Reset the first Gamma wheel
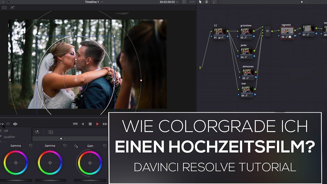327x184 pixels. 31,146
